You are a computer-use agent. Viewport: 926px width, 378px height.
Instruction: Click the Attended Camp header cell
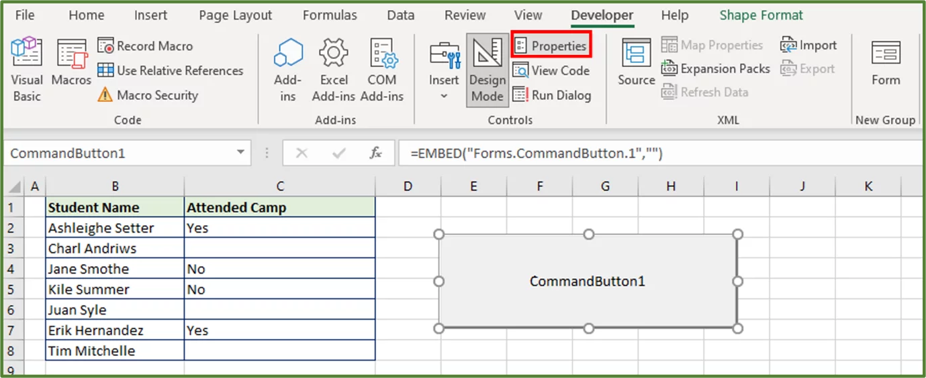(x=280, y=207)
